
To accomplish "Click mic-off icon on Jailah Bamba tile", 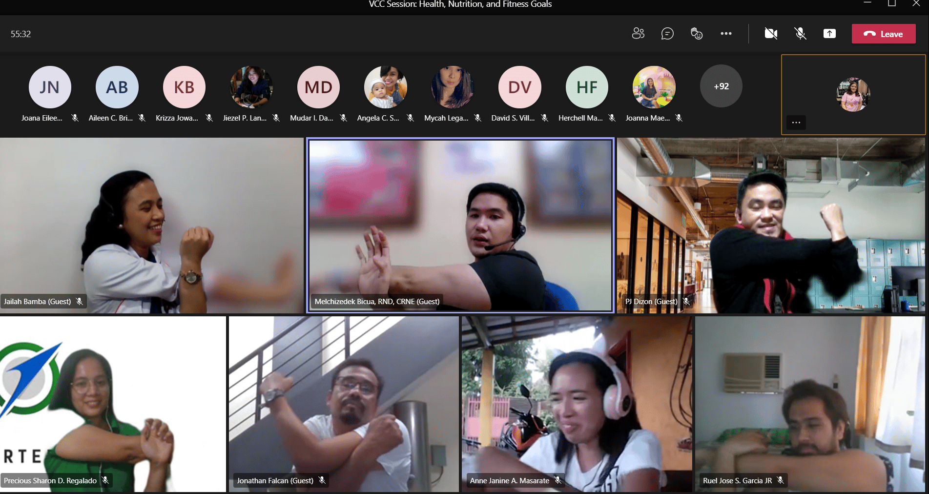I will (x=80, y=301).
